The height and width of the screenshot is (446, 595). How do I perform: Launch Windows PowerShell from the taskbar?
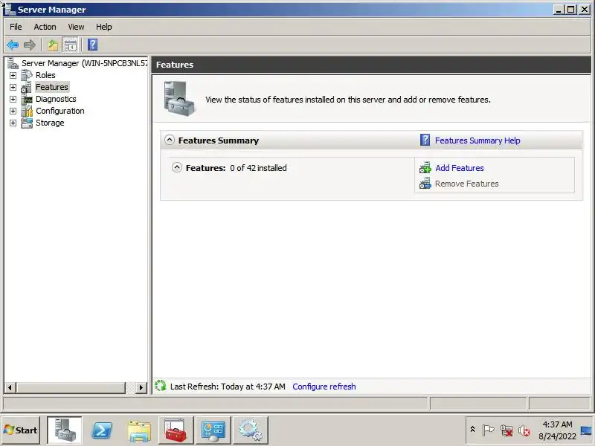point(102,430)
